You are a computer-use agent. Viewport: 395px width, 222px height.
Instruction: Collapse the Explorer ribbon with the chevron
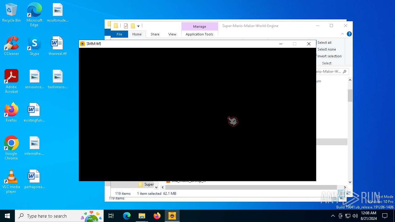pos(342,34)
